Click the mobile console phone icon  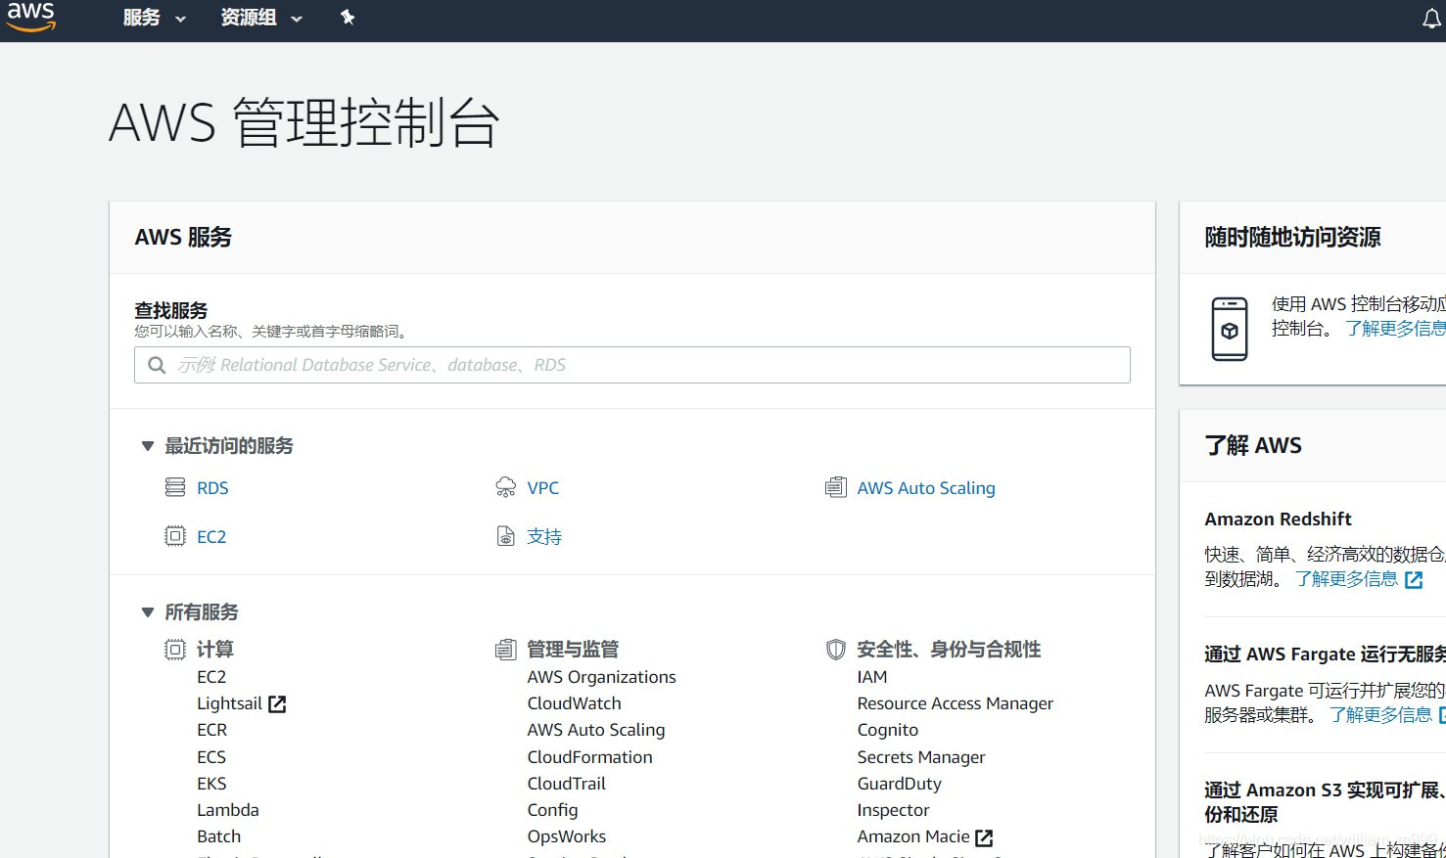coord(1230,329)
